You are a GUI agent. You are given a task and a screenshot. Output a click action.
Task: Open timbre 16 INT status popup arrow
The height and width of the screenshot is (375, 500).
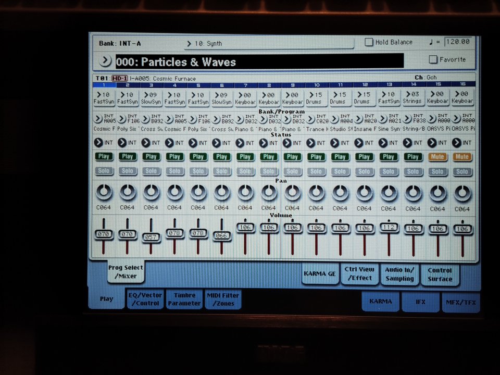[x=456, y=143]
